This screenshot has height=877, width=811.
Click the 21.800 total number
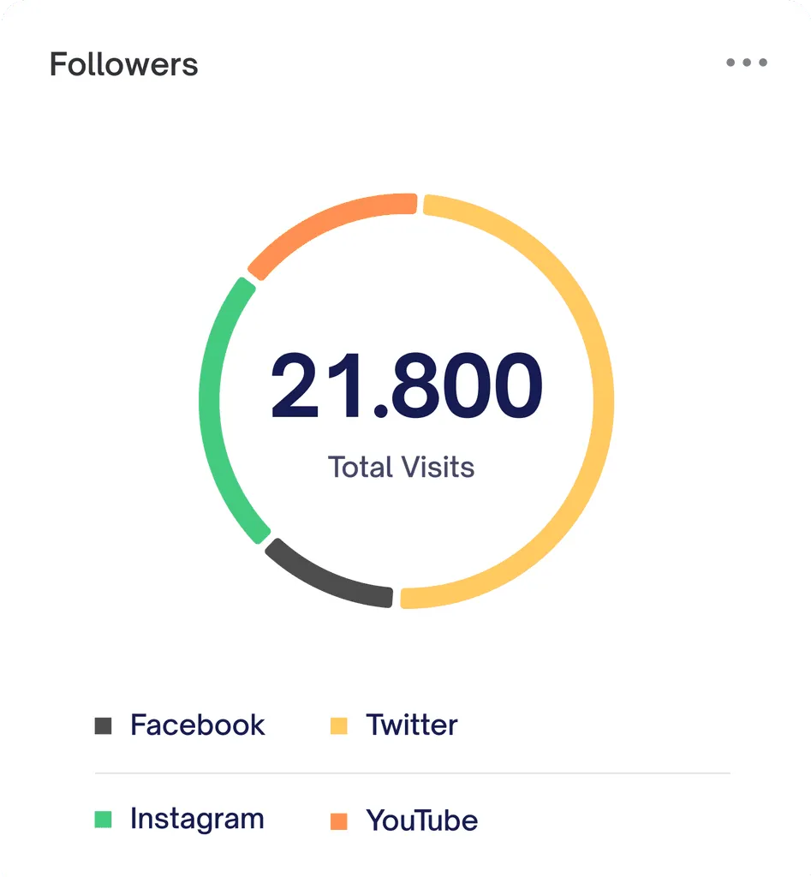click(x=407, y=387)
